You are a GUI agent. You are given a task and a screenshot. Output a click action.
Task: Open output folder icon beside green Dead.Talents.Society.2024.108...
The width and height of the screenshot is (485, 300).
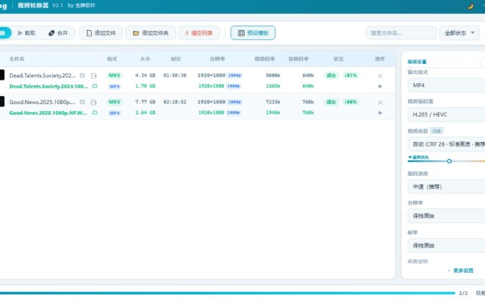coord(95,86)
